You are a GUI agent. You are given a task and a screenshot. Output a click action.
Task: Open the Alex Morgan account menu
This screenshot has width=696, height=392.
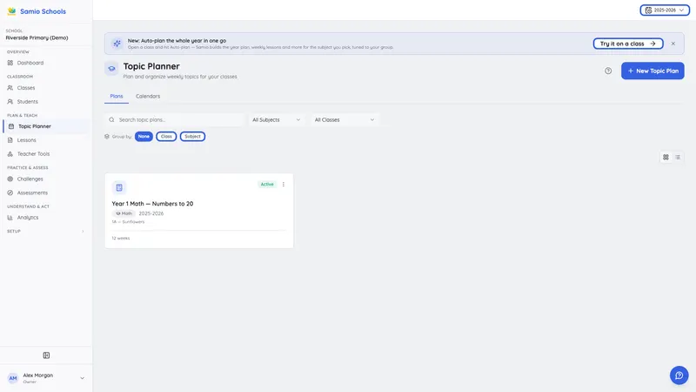coord(46,378)
